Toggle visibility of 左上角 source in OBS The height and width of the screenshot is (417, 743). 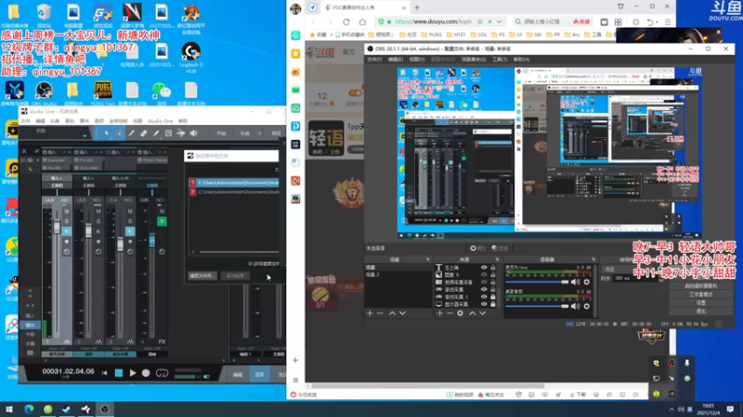click(484, 268)
